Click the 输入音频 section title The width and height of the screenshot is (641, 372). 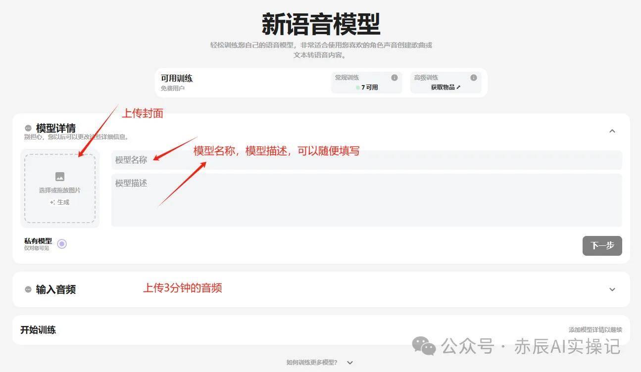[56, 289]
